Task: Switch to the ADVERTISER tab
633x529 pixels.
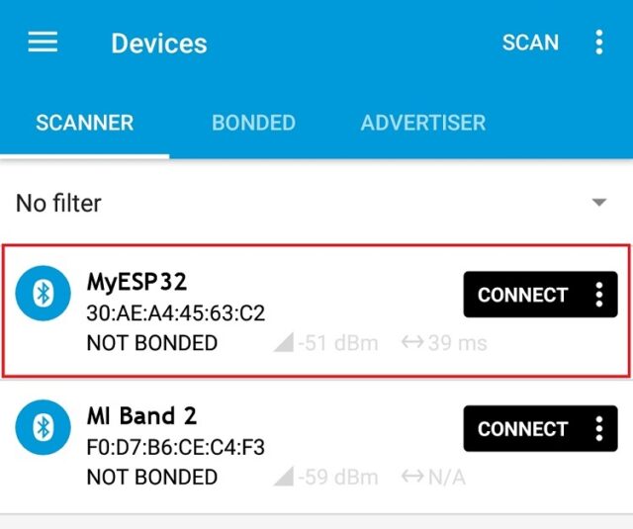Action: 423,123
